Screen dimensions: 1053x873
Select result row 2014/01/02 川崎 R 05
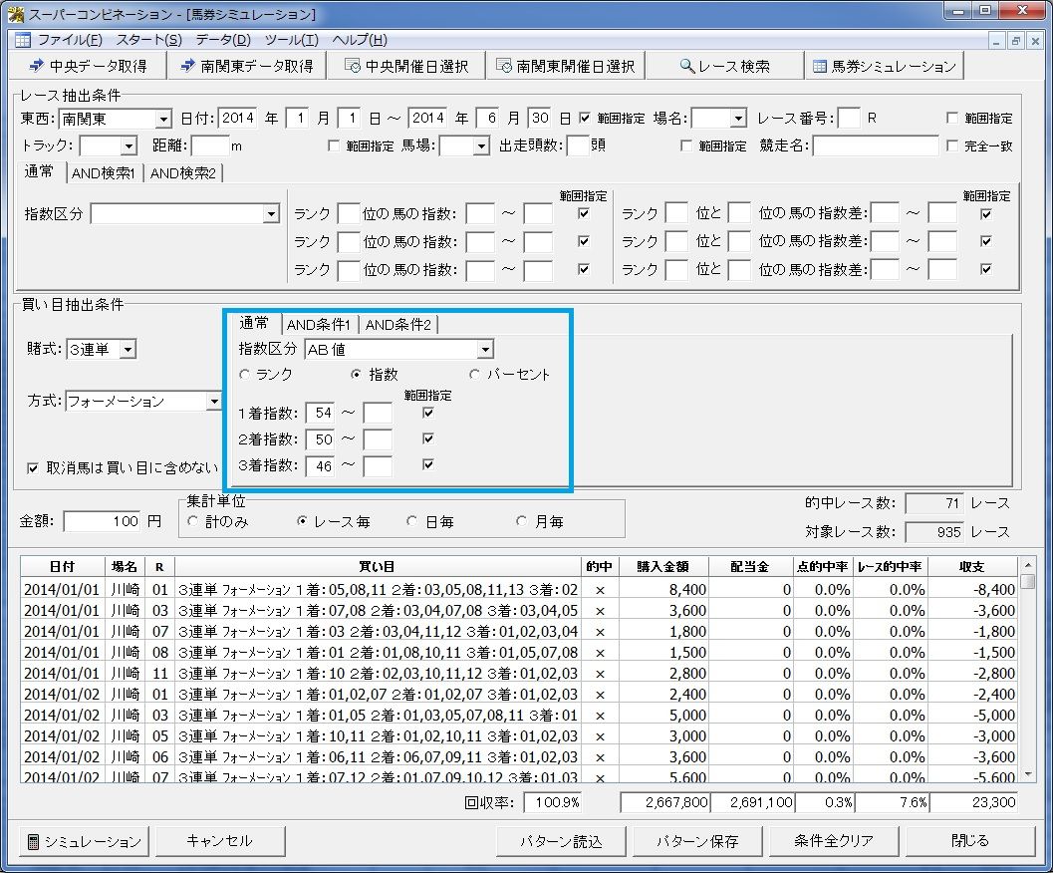pos(519,735)
